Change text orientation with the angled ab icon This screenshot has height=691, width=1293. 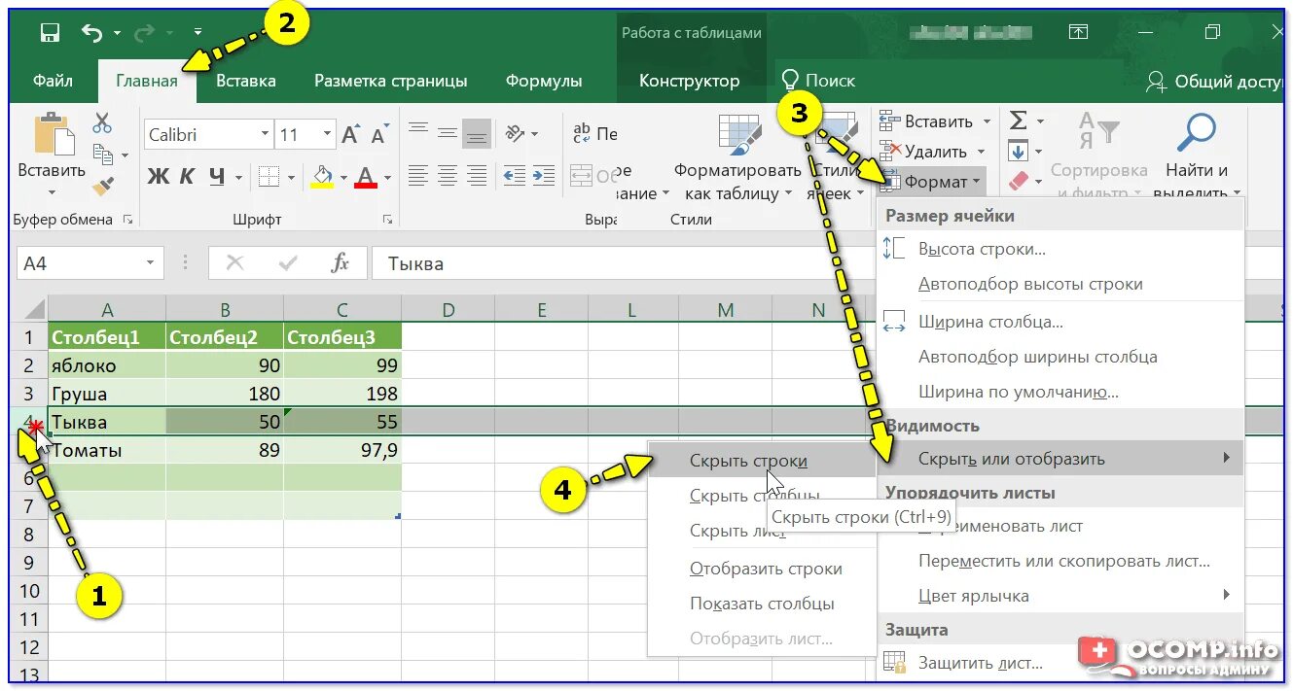pos(516,133)
